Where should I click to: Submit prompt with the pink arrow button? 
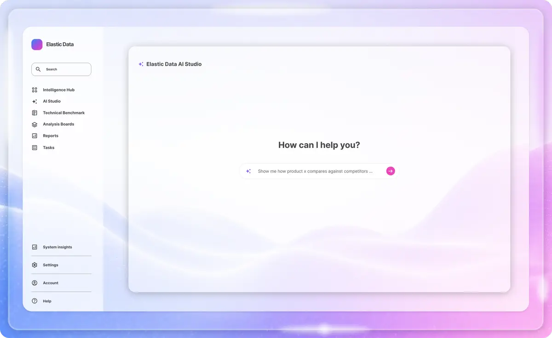pos(391,171)
